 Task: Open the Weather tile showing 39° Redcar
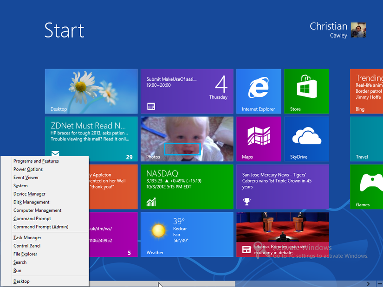tap(187, 235)
